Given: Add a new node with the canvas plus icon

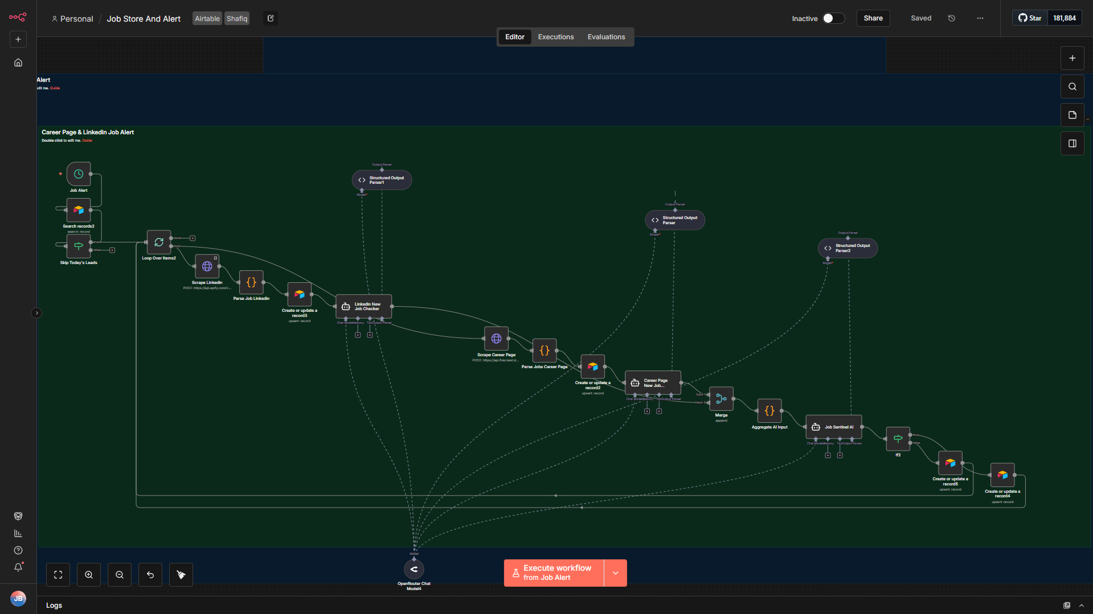Looking at the screenshot, I should [x=1072, y=57].
